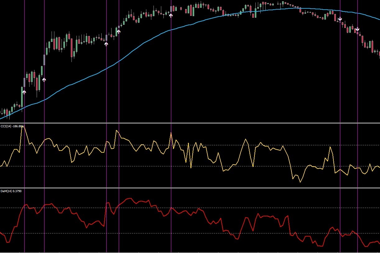Click the last white down arrow signal

[x=358, y=29]
